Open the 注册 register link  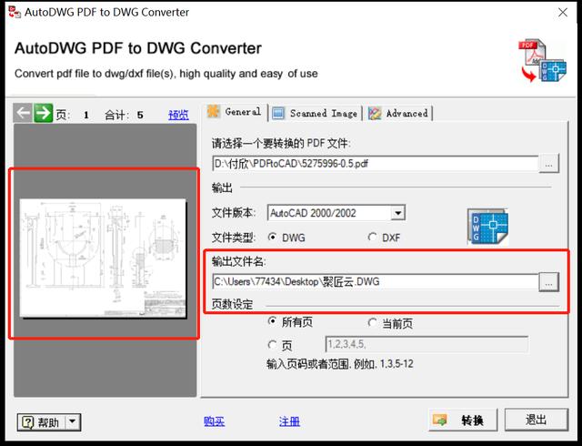[x=289, y=421]
